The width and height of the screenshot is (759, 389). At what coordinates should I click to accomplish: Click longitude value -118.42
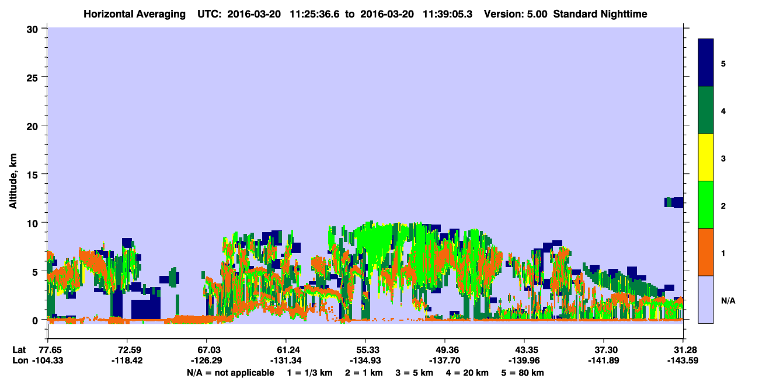click(x=127, y=360)
